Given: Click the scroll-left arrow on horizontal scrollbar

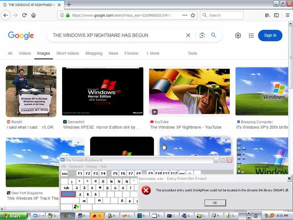Looking at the screenshot, I should pos(2,209).
